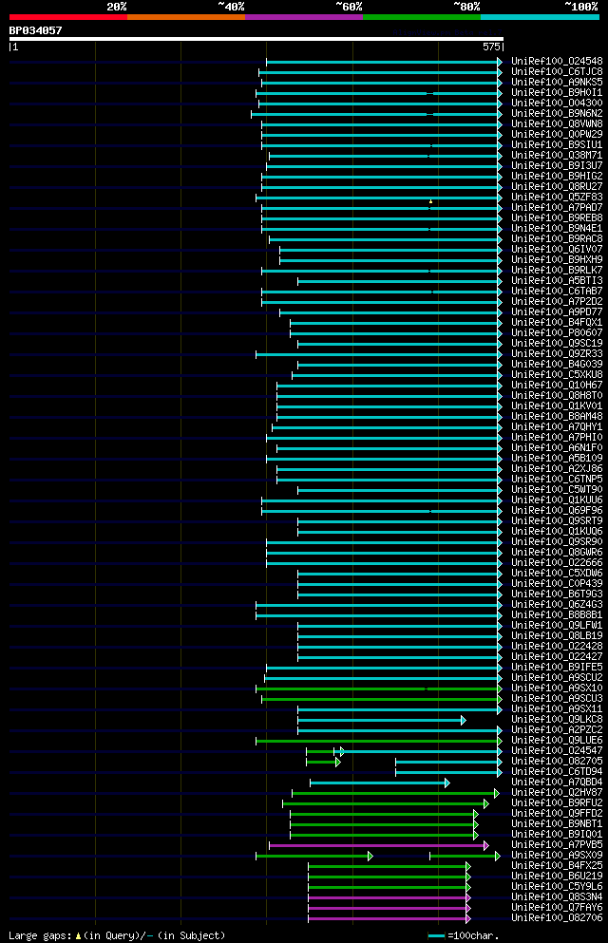Select label UniRef100_B9REB8
The image size is (608, 943).
(557, 217)
